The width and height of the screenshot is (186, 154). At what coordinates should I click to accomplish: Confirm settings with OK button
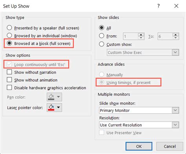pyautogui.click(x=139, y=146)
